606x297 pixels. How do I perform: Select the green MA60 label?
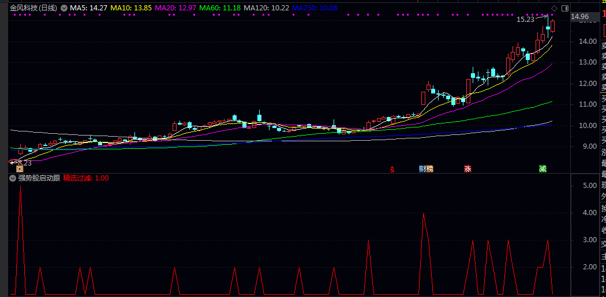click(x=220, y=8)
